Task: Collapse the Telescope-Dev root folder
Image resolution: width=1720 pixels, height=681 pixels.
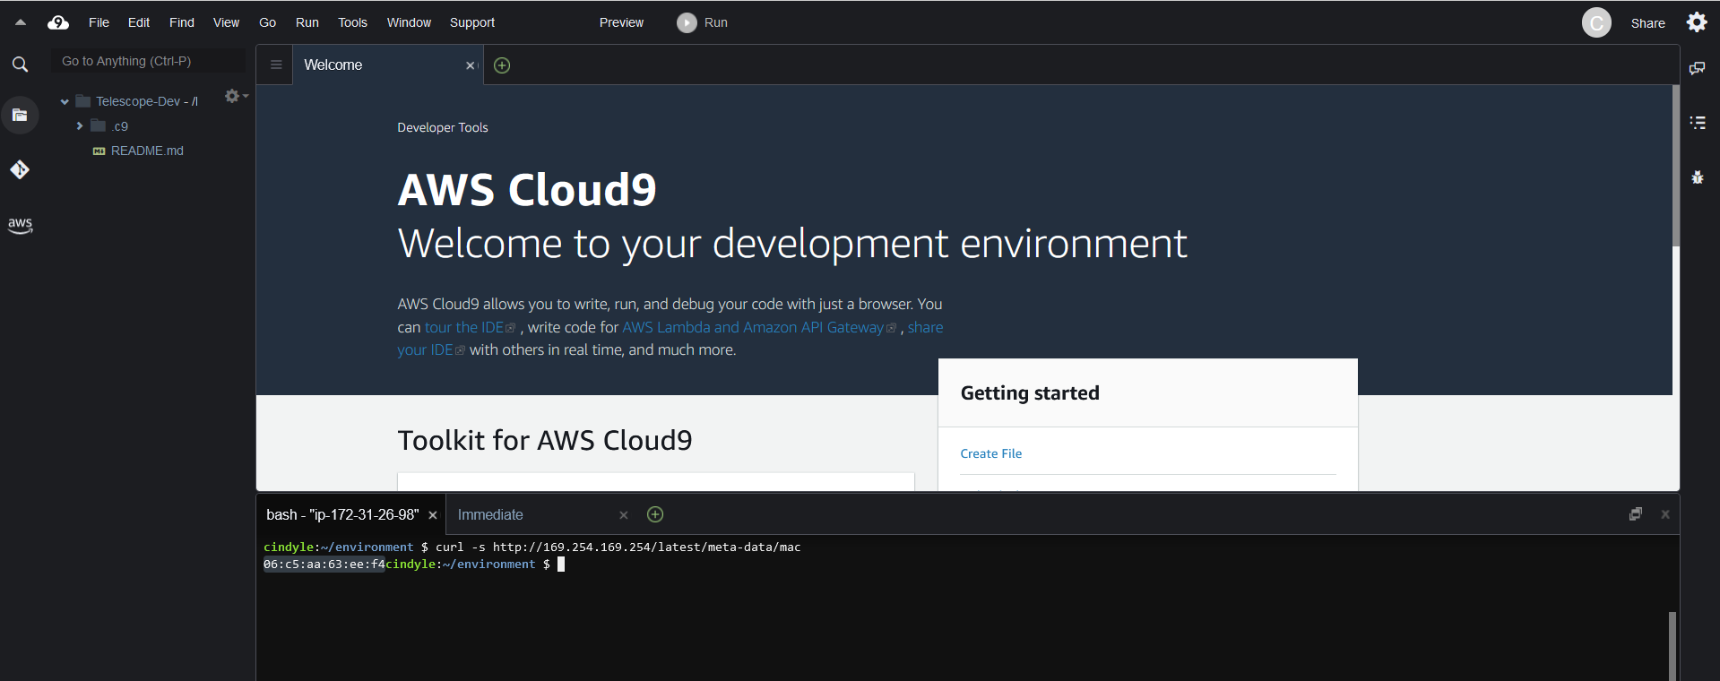Action: [65, 102]
